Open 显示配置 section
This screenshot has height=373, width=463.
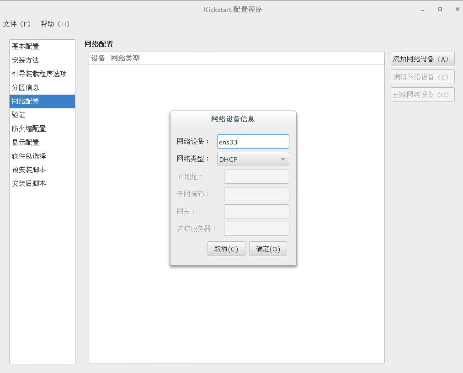coord(42,142)
